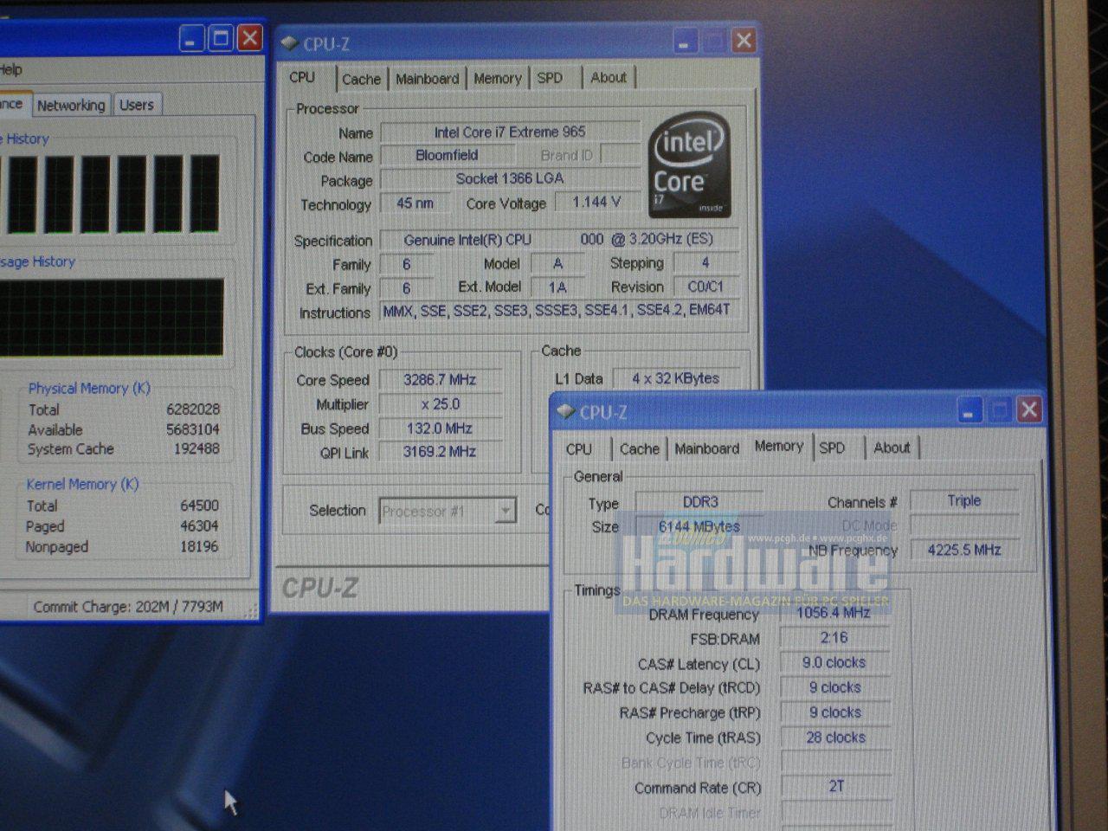Click the FSB:DRAM value 2:16
1108x831 pixels.
[834, 638]
